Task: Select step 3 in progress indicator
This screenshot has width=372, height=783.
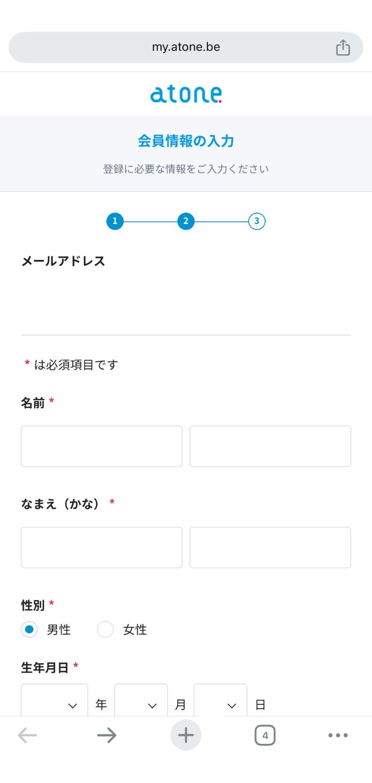Action: click(x=257, y=221)
